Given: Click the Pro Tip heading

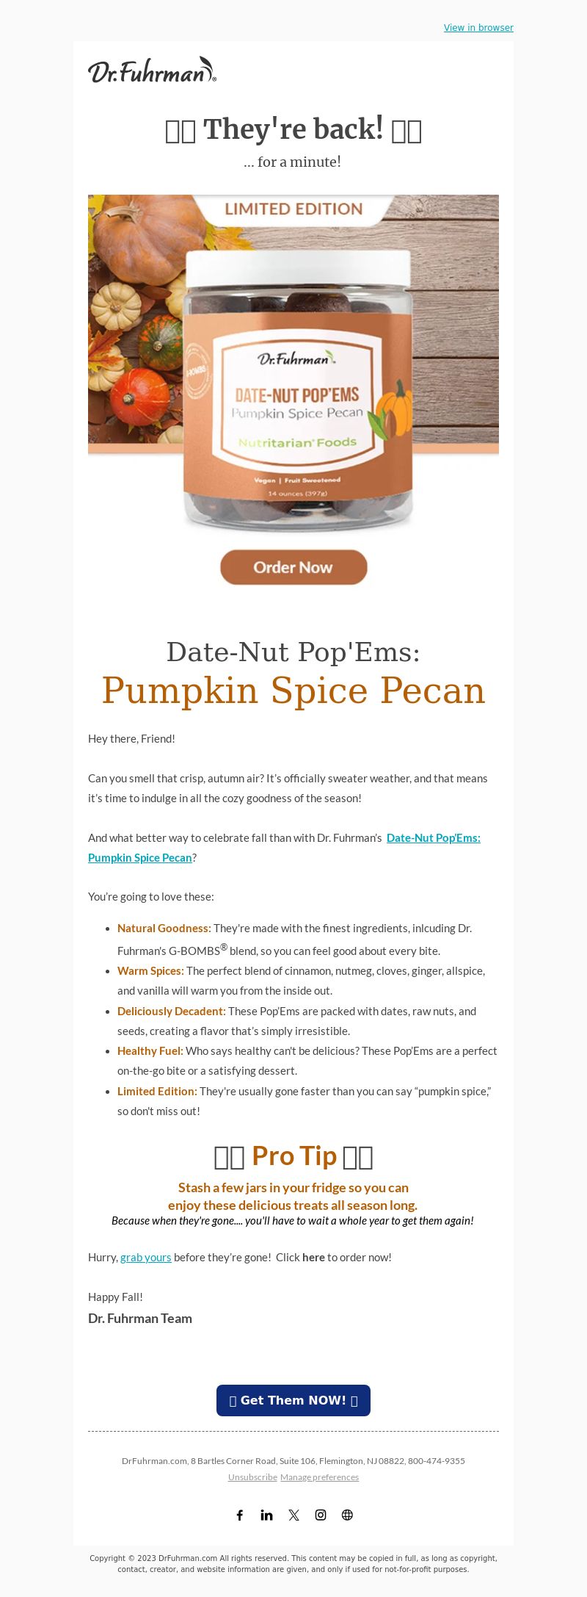Looking at the screenshot, I should pyautogui.click(x=293, y=1156).
